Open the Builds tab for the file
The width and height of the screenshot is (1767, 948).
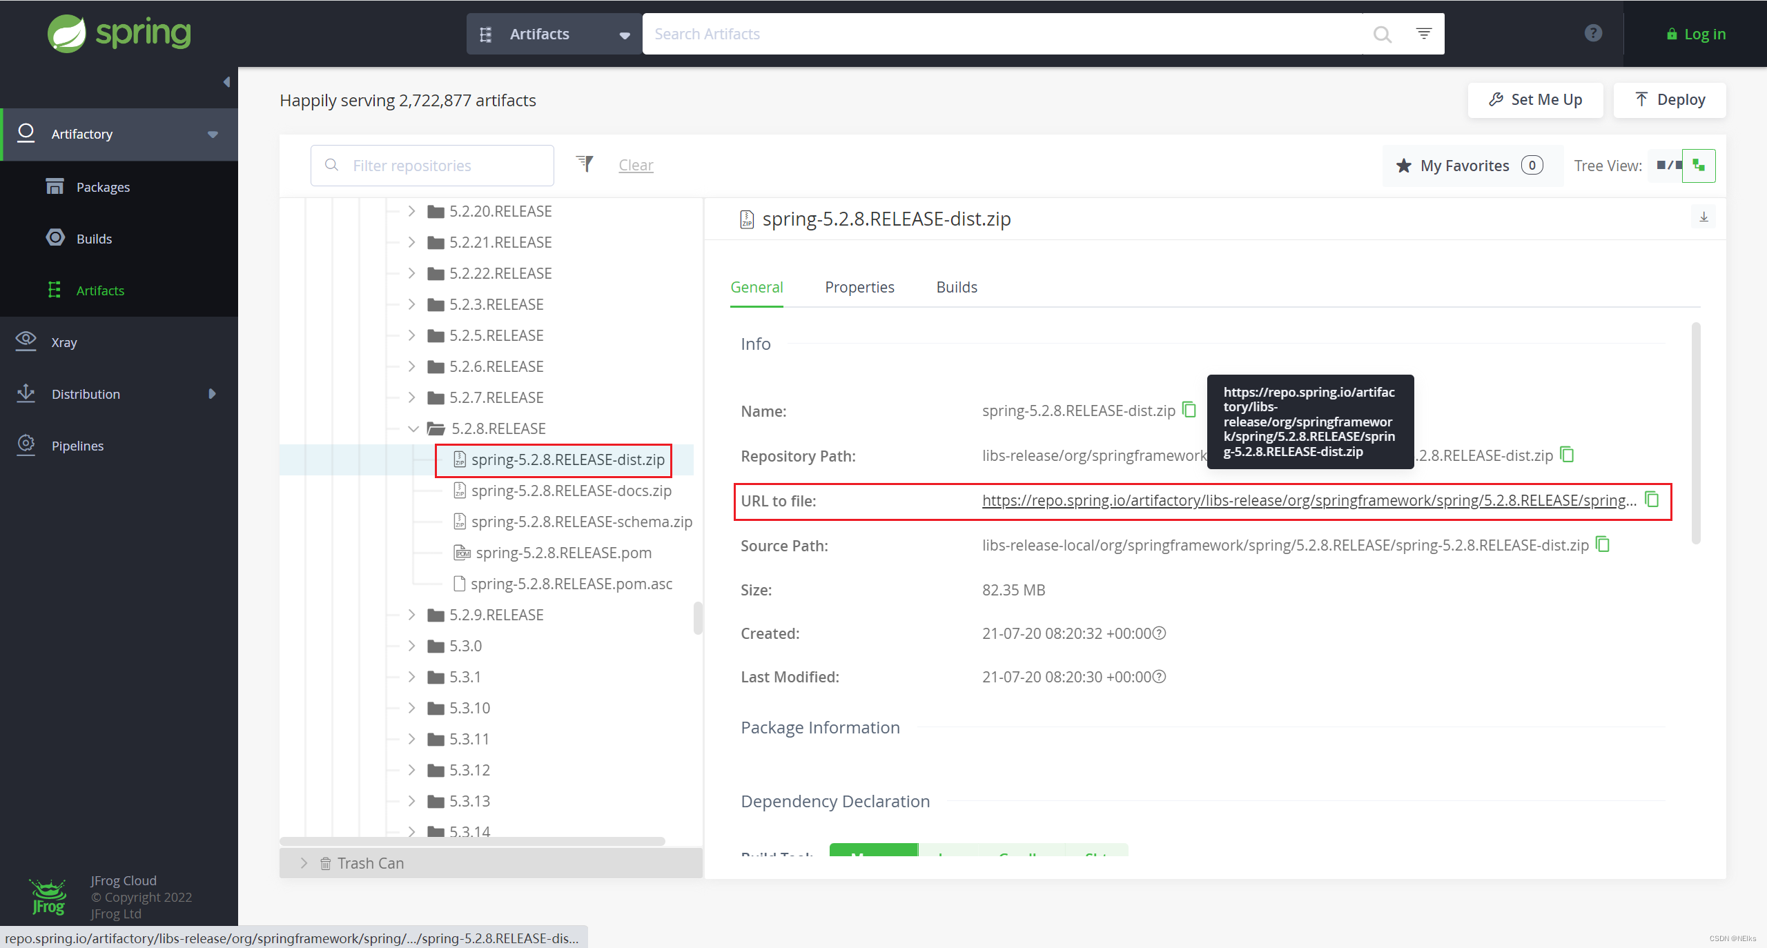[956, 287]
